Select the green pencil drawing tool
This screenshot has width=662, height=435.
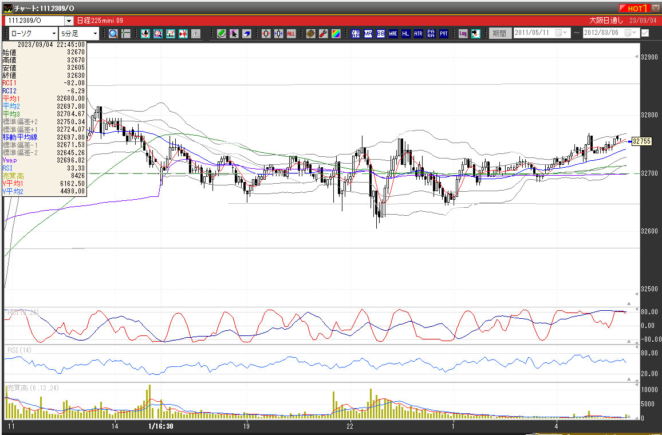tap(221, 34)
